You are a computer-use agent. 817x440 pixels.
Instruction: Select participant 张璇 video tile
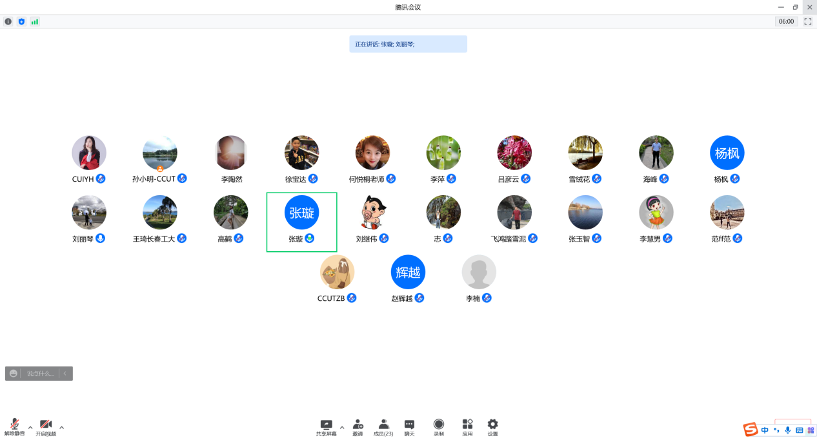click(x=301, y=222)
